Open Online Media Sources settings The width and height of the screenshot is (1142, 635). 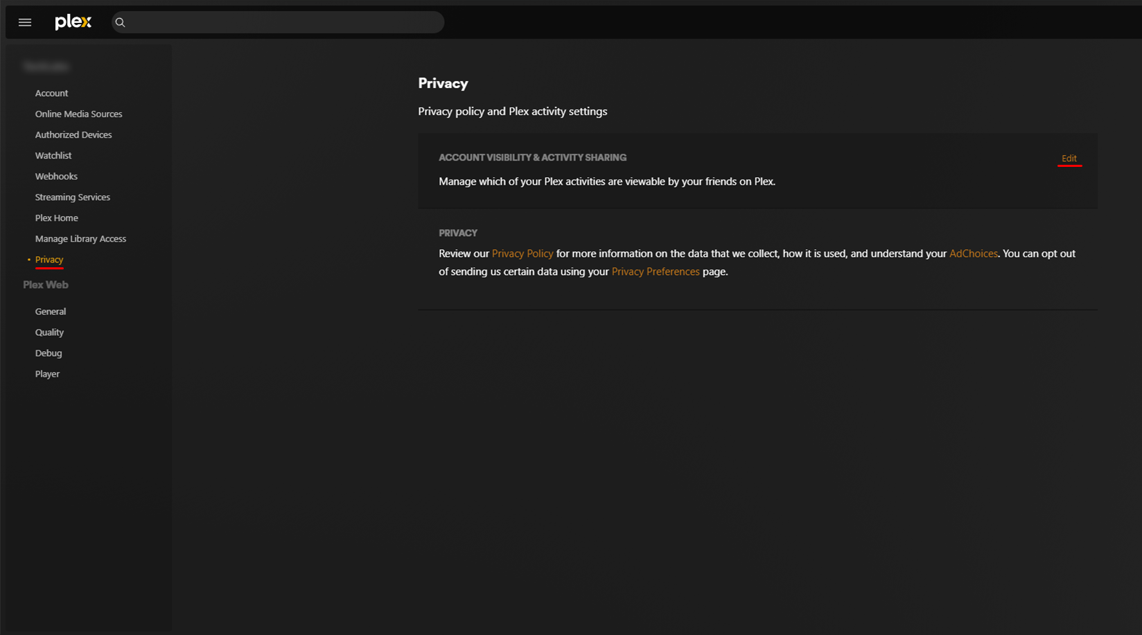(x=78, y=114)
